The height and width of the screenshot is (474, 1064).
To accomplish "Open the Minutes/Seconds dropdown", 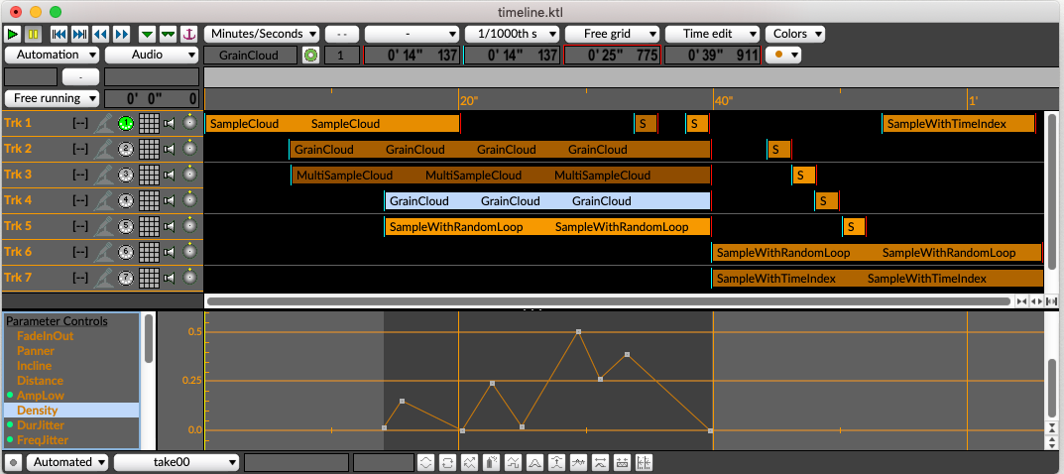I will point(262,34).
